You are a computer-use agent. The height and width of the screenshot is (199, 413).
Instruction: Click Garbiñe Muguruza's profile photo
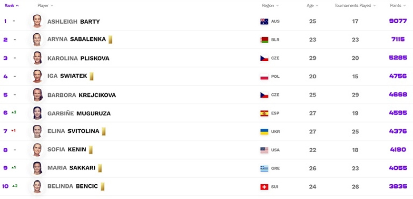[37, 113]
